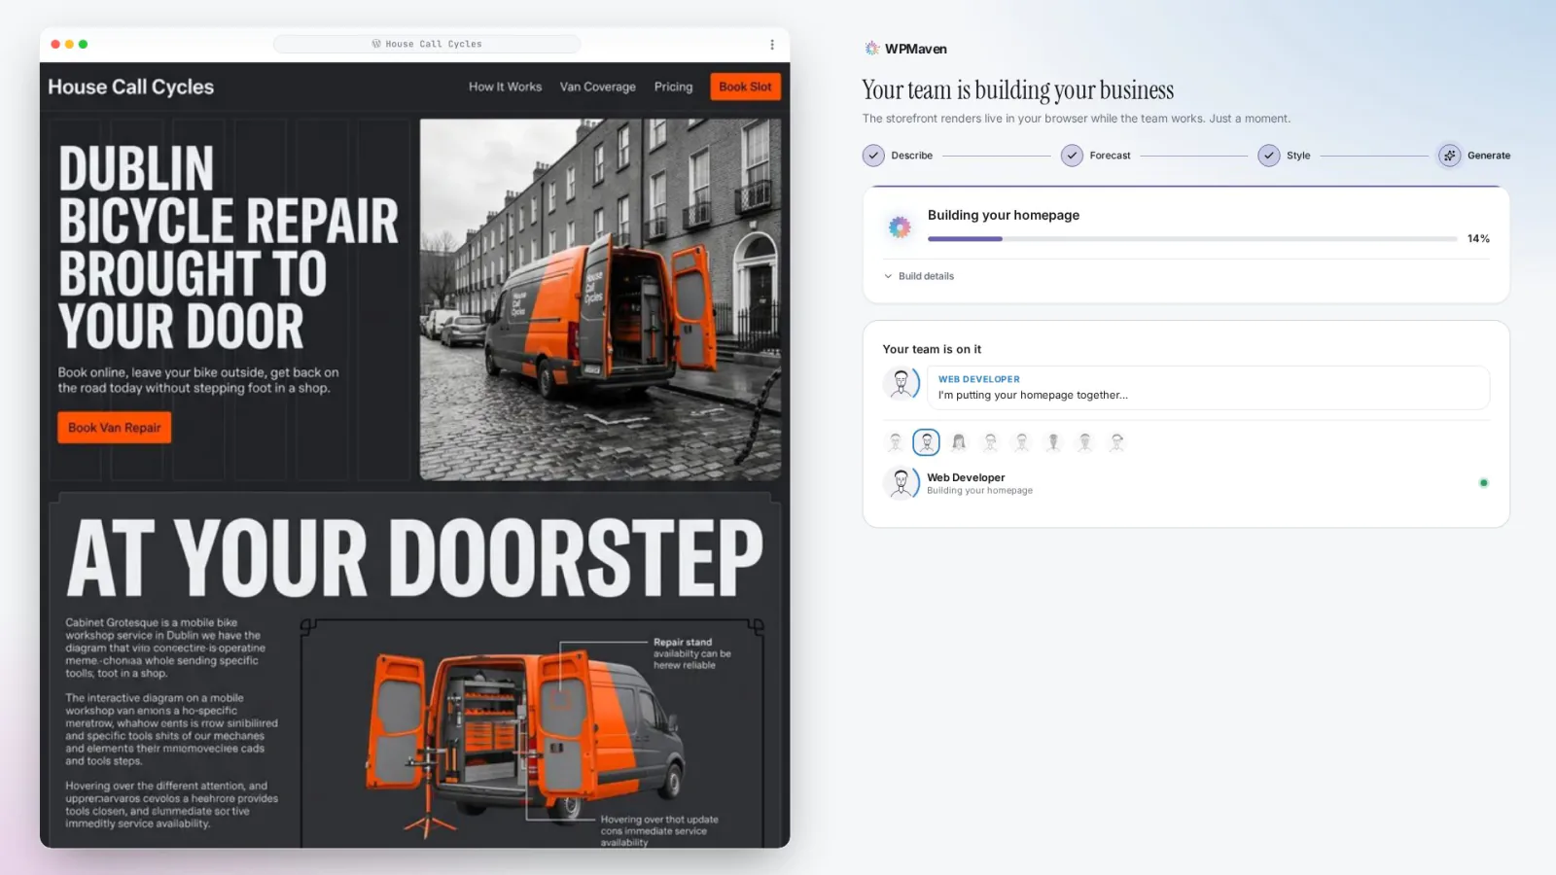Click the 'I'm putting your homepage together...' message
Viewport: 1556px width, 875px height.
(1033, 396)
